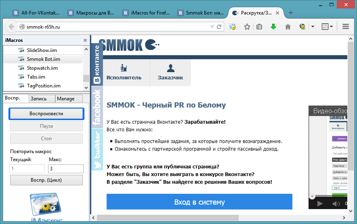
Task: Open the facebook side tab
Action: [97, 107]
